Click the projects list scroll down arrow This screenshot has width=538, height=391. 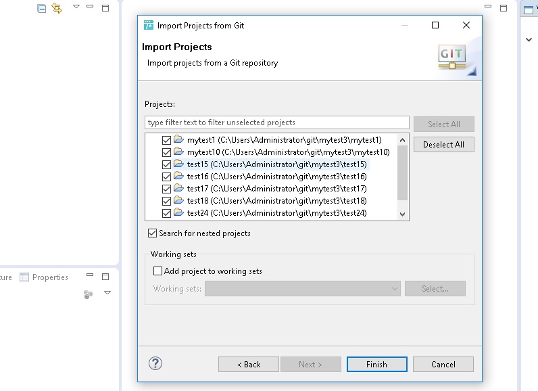point(402,214)
